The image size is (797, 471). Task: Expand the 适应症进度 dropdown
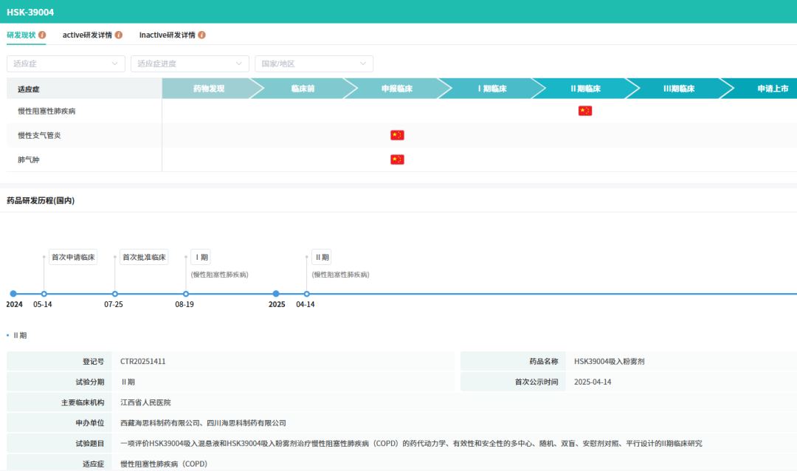coord(190,64)
